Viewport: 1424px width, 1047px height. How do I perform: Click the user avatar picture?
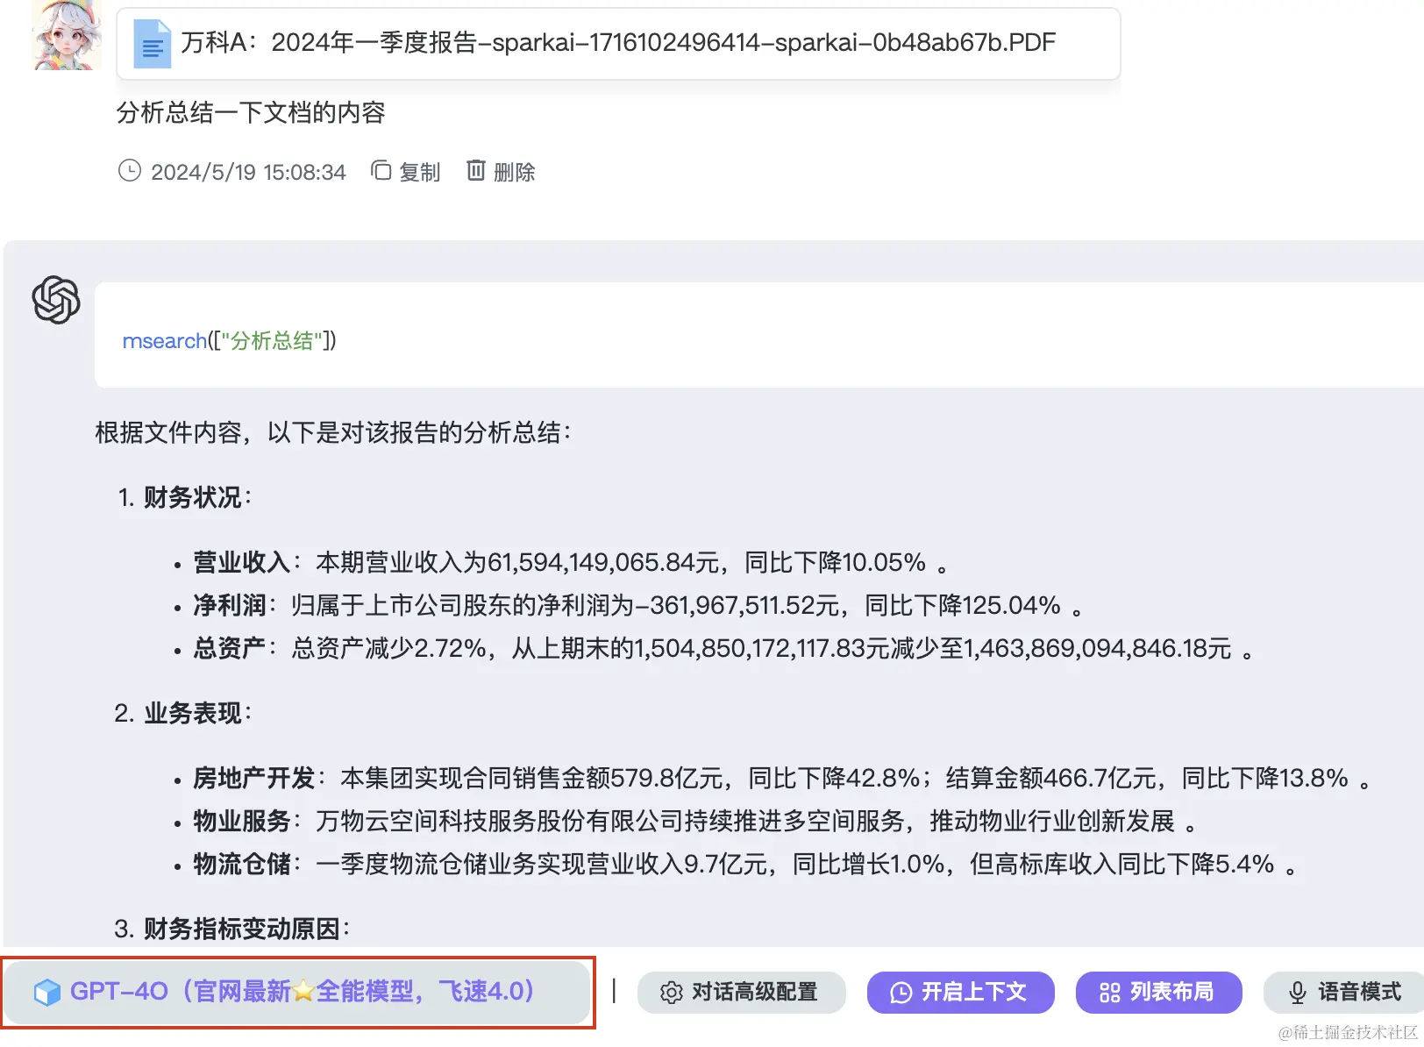[67, 35]
